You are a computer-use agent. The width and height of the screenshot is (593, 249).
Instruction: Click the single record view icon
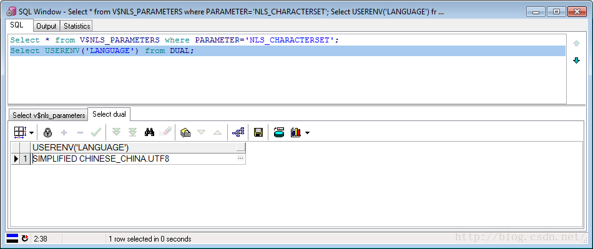pos(185,132)
